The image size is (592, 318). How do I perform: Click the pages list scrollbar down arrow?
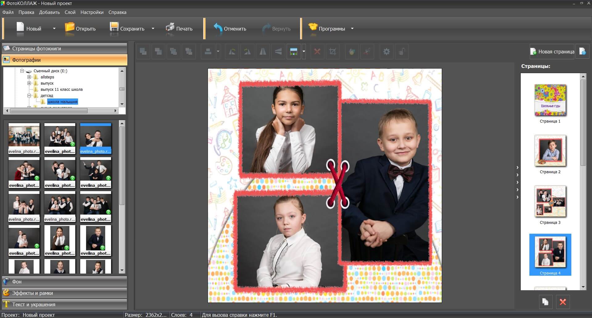(583, 287)
